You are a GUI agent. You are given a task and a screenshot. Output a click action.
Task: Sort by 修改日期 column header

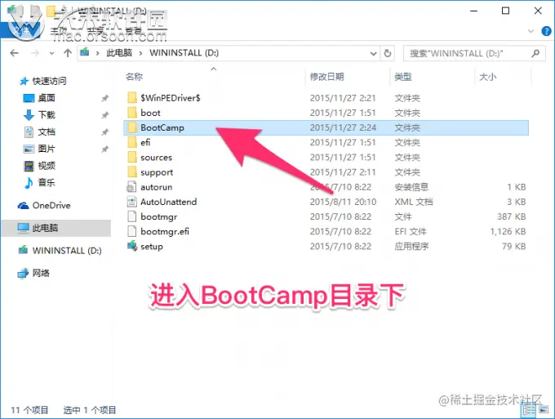(326, 77)
